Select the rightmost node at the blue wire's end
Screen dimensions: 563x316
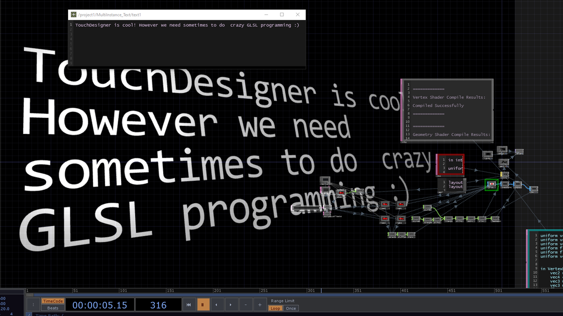coord(533,189)
